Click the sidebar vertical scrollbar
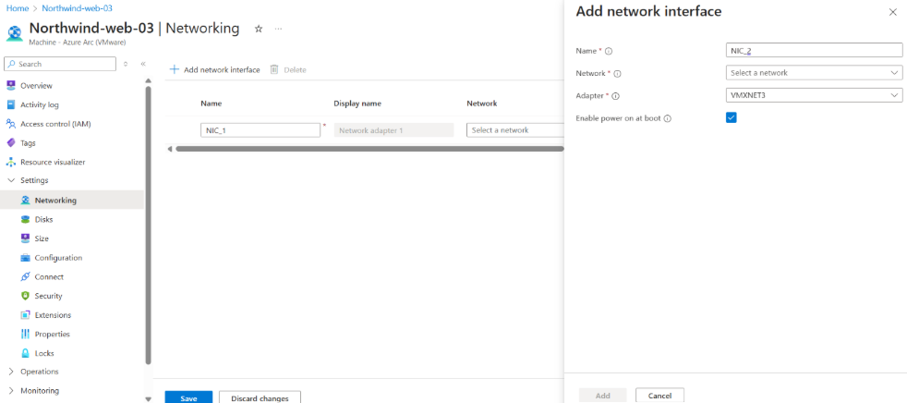The width and height of the screenshot is (907, 403). point(148,226)
